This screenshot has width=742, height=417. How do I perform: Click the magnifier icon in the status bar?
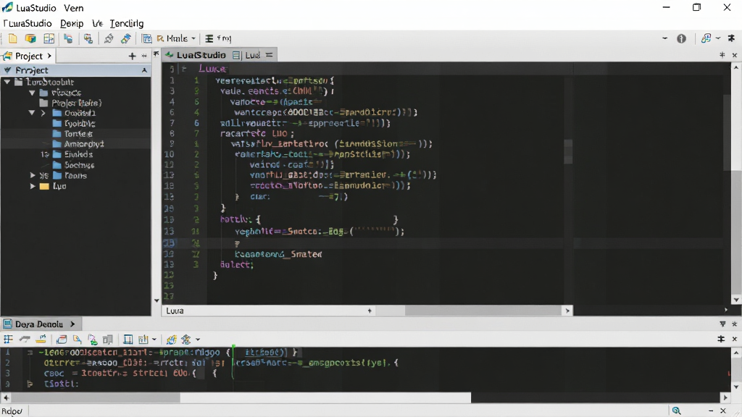pyautogui.click(x=676, y=411)
